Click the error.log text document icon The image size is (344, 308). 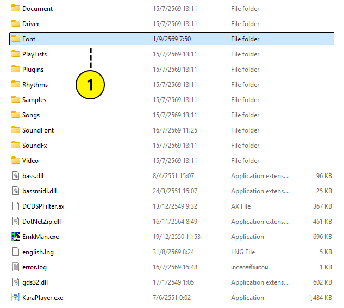click(x=16, y=267)
